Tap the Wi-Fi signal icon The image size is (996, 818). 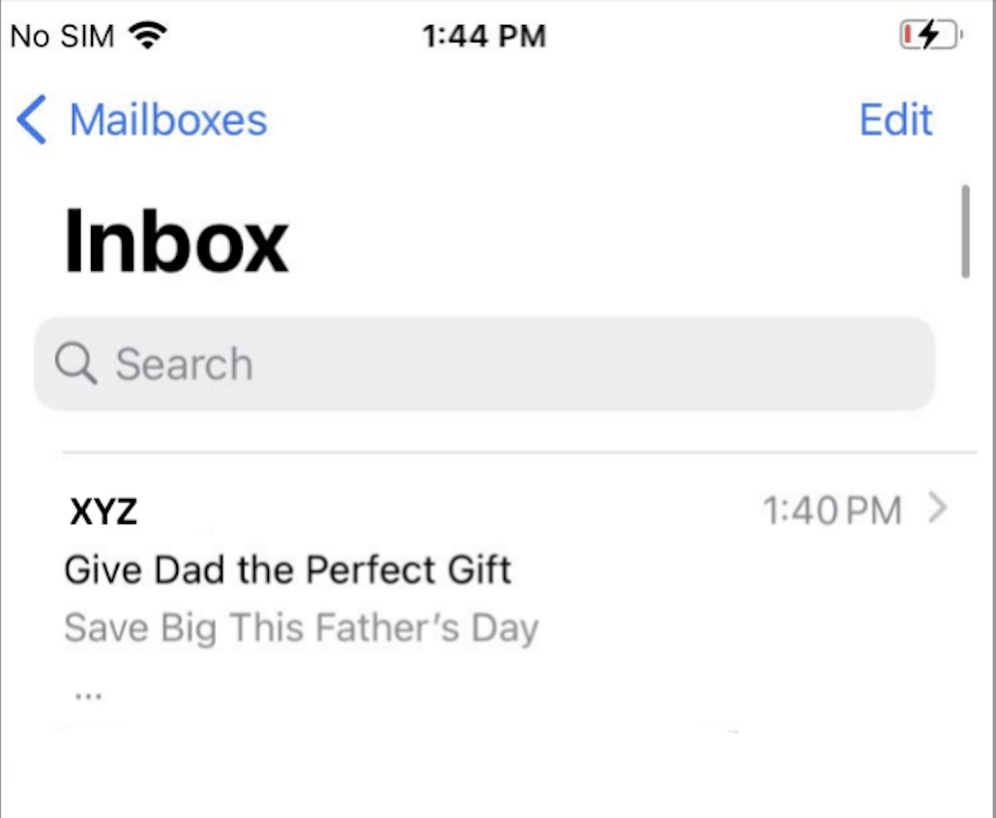148,36
